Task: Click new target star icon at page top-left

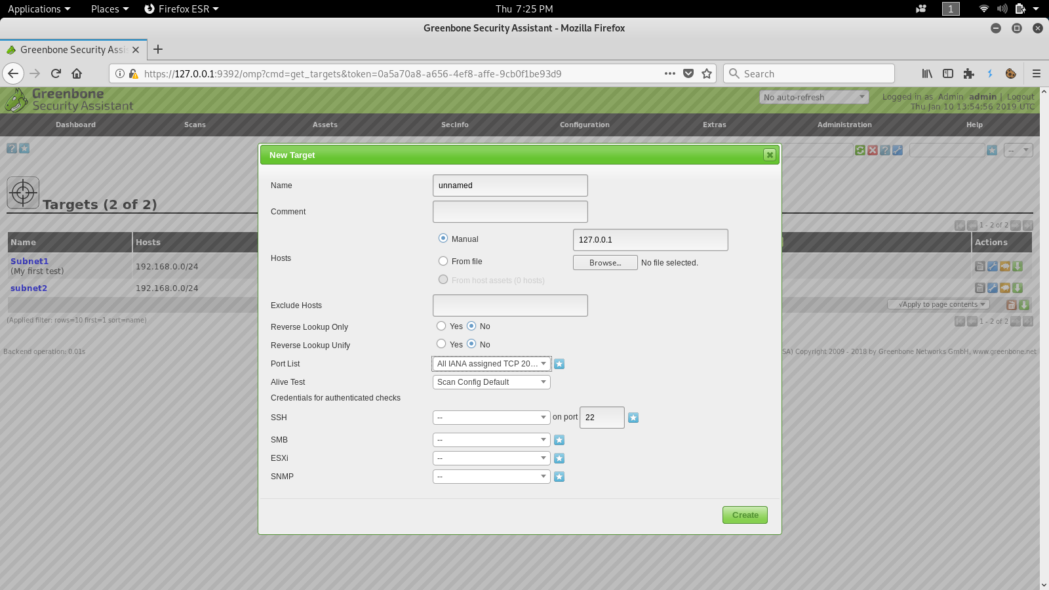Action: pyautogui.click(x=24, y=148)
